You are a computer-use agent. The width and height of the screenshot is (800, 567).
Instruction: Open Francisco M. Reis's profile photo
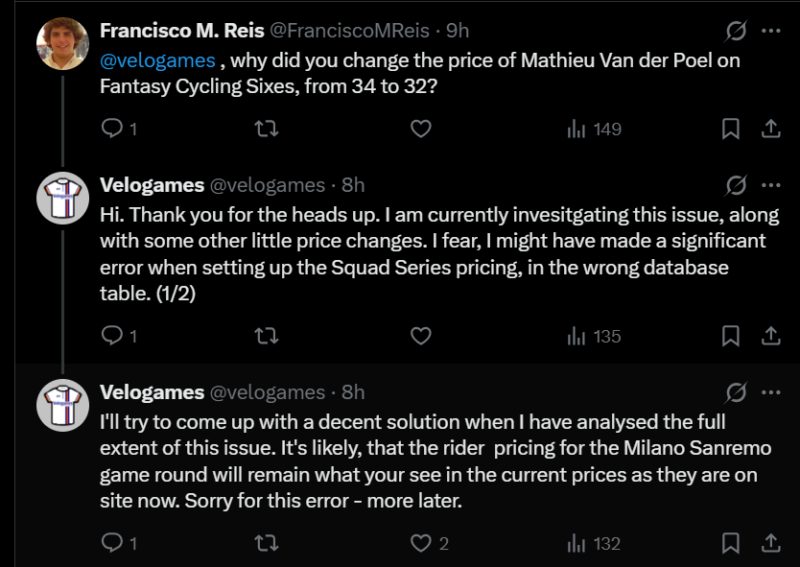point(62,43)
